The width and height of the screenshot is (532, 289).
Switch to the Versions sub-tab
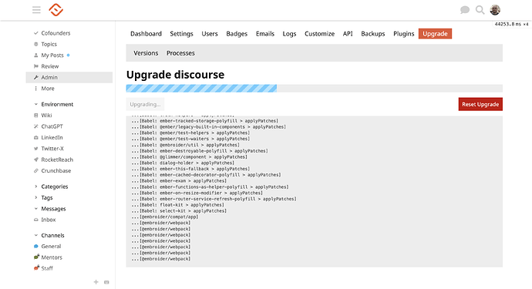click(x=146, y=53)
